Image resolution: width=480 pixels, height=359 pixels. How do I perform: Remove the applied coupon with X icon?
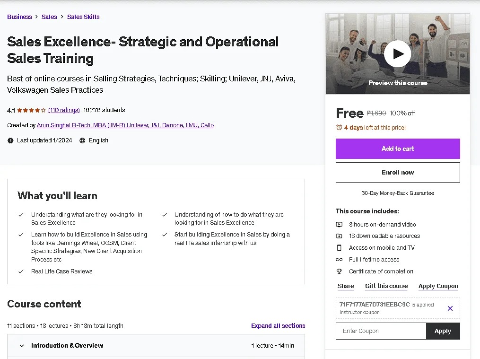coord(450,308)
